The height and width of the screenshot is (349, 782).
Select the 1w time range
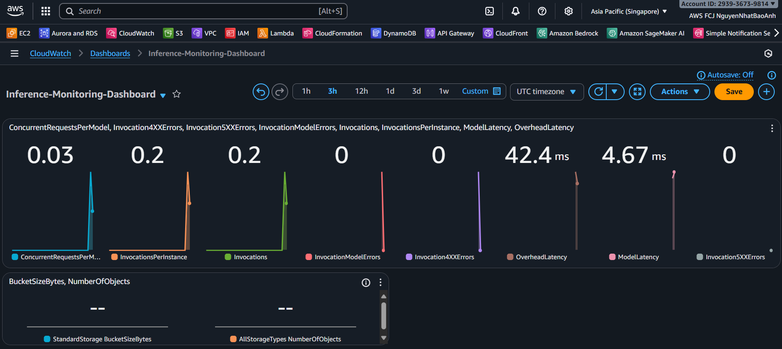[444, 91]
